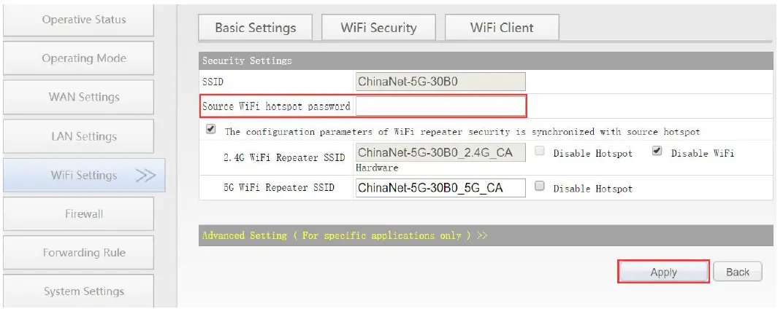783x314 pixels.
Task: Click the Source WiFi hotspot password field
Action: [440, 106]
